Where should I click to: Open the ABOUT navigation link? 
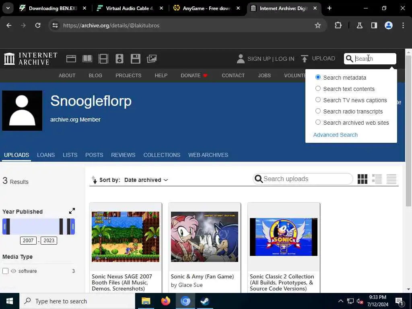coord(67,75)
